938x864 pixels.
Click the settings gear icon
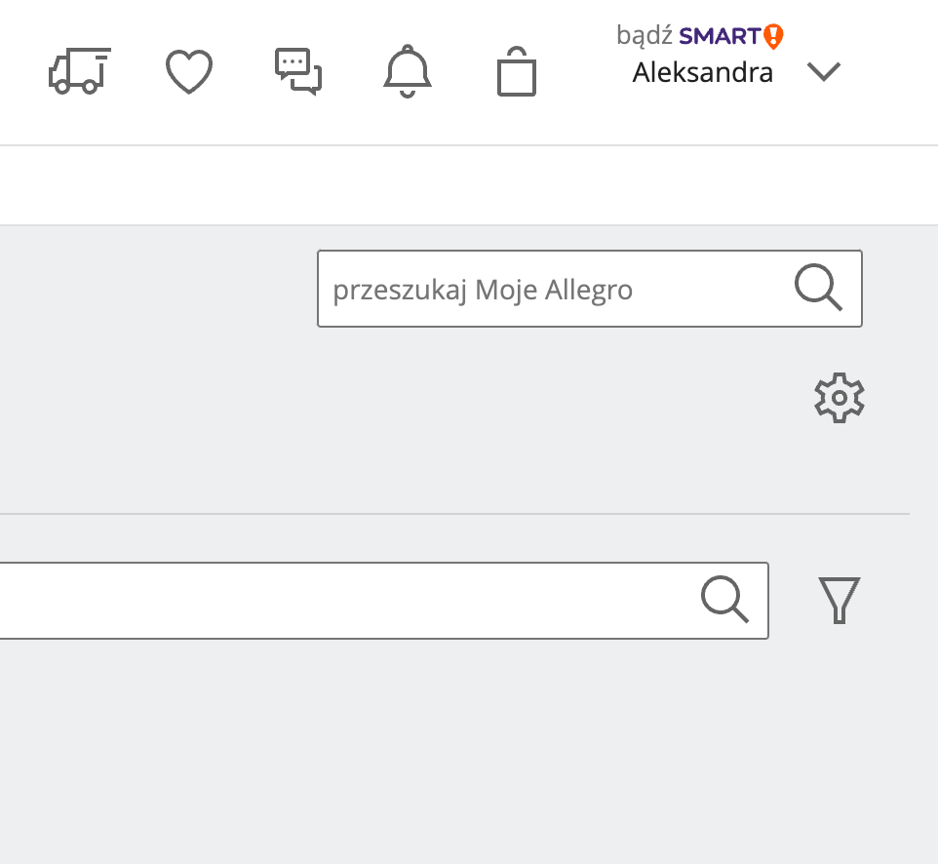(839, 398)
